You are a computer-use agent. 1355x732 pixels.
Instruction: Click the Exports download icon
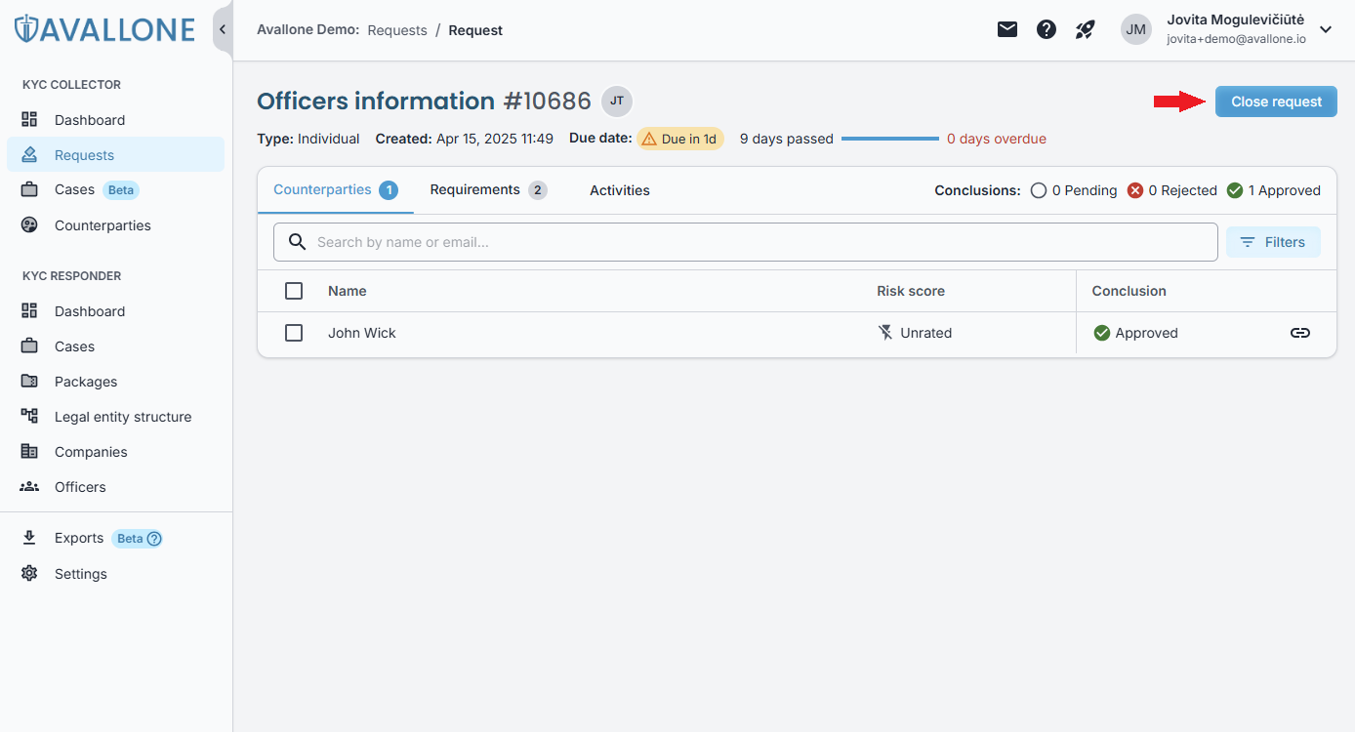point(29,538)
